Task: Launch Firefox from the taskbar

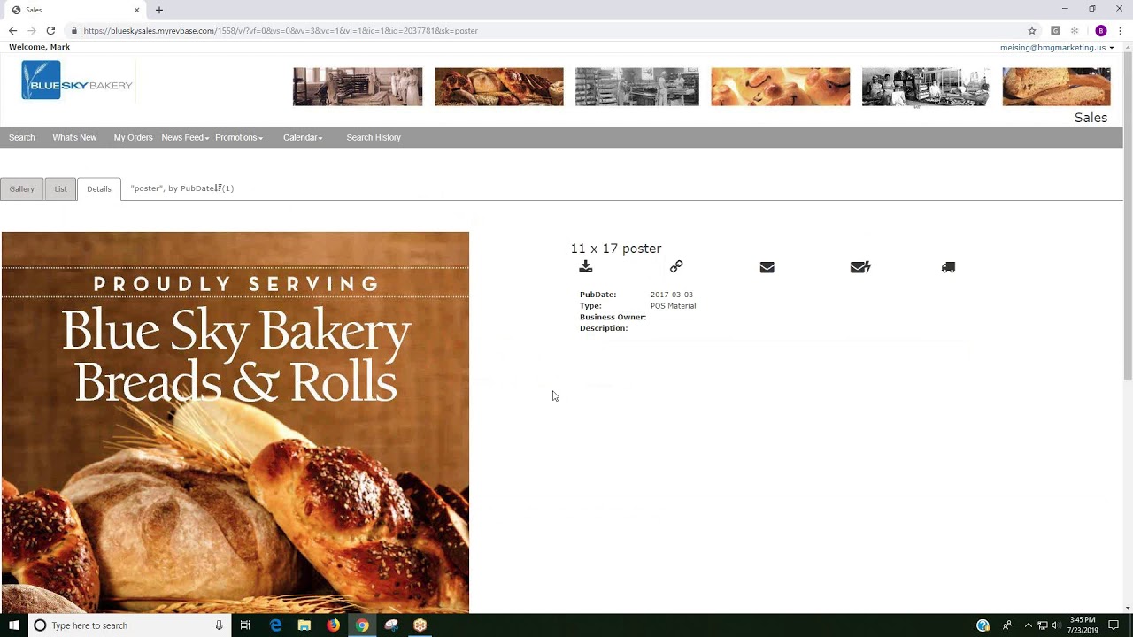Action: tap(333, 625)
